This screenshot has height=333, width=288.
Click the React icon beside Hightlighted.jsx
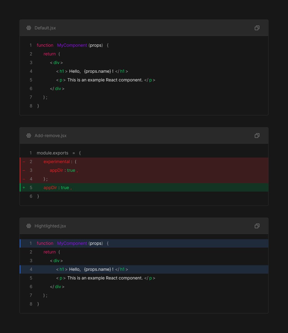click(x=29, y=226)
